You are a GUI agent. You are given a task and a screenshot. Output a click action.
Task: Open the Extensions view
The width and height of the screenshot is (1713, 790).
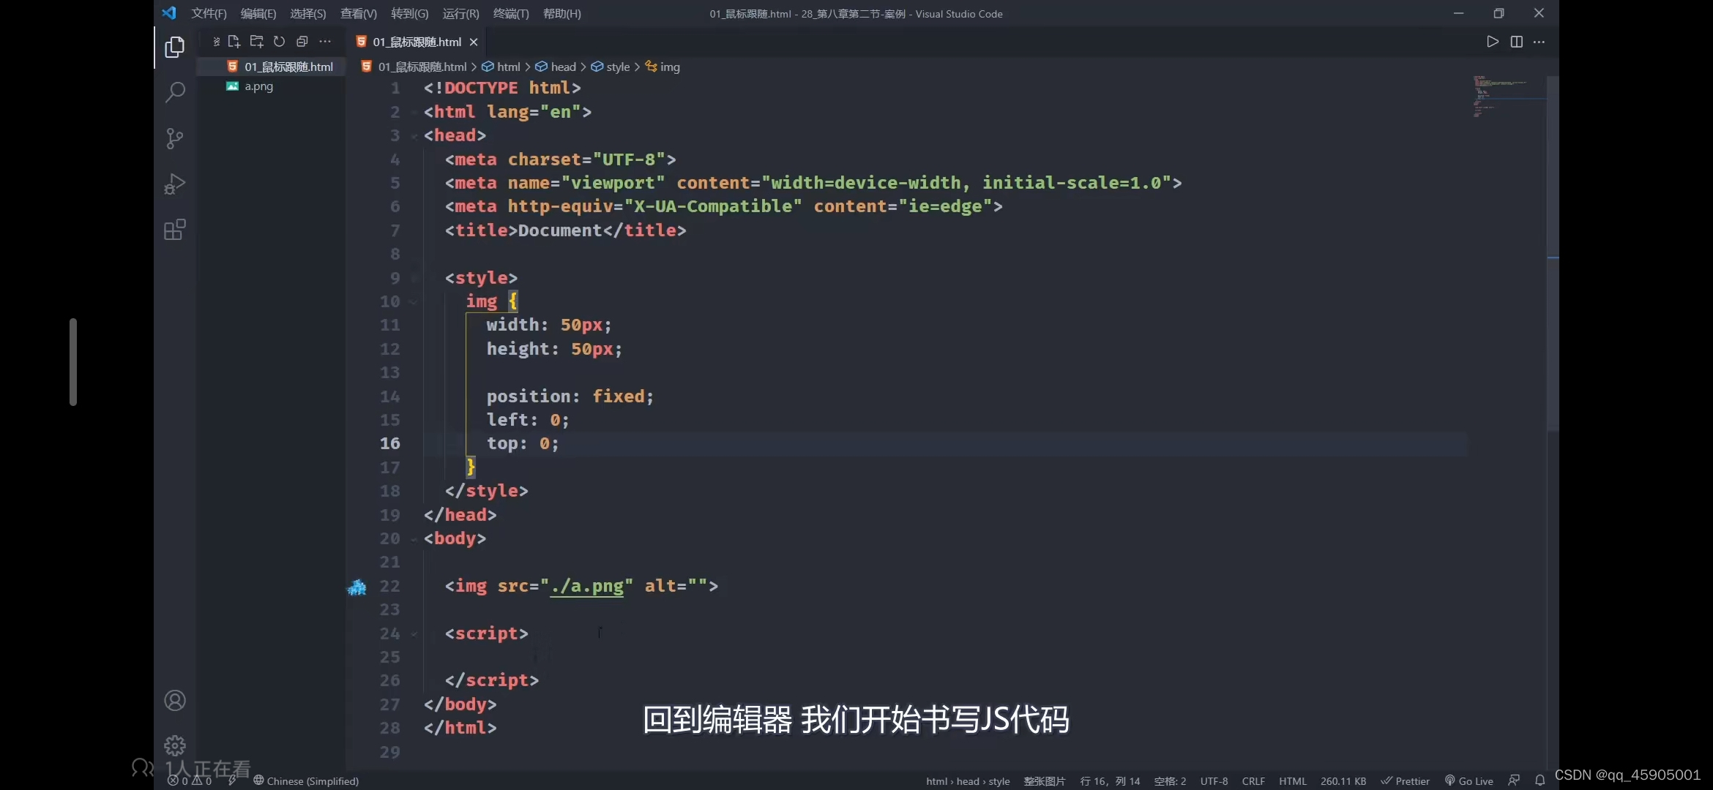(175, 229)
